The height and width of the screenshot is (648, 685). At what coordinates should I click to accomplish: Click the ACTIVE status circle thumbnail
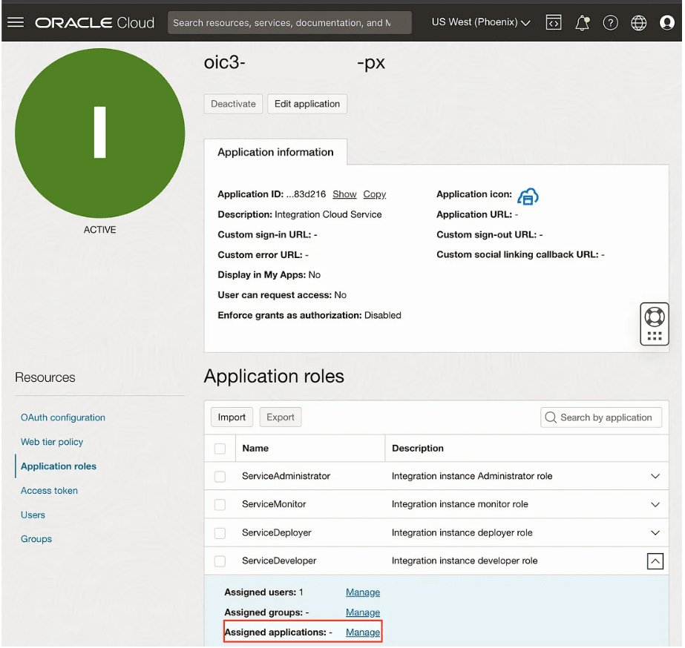pyautogui.click(x=99, y=132)
